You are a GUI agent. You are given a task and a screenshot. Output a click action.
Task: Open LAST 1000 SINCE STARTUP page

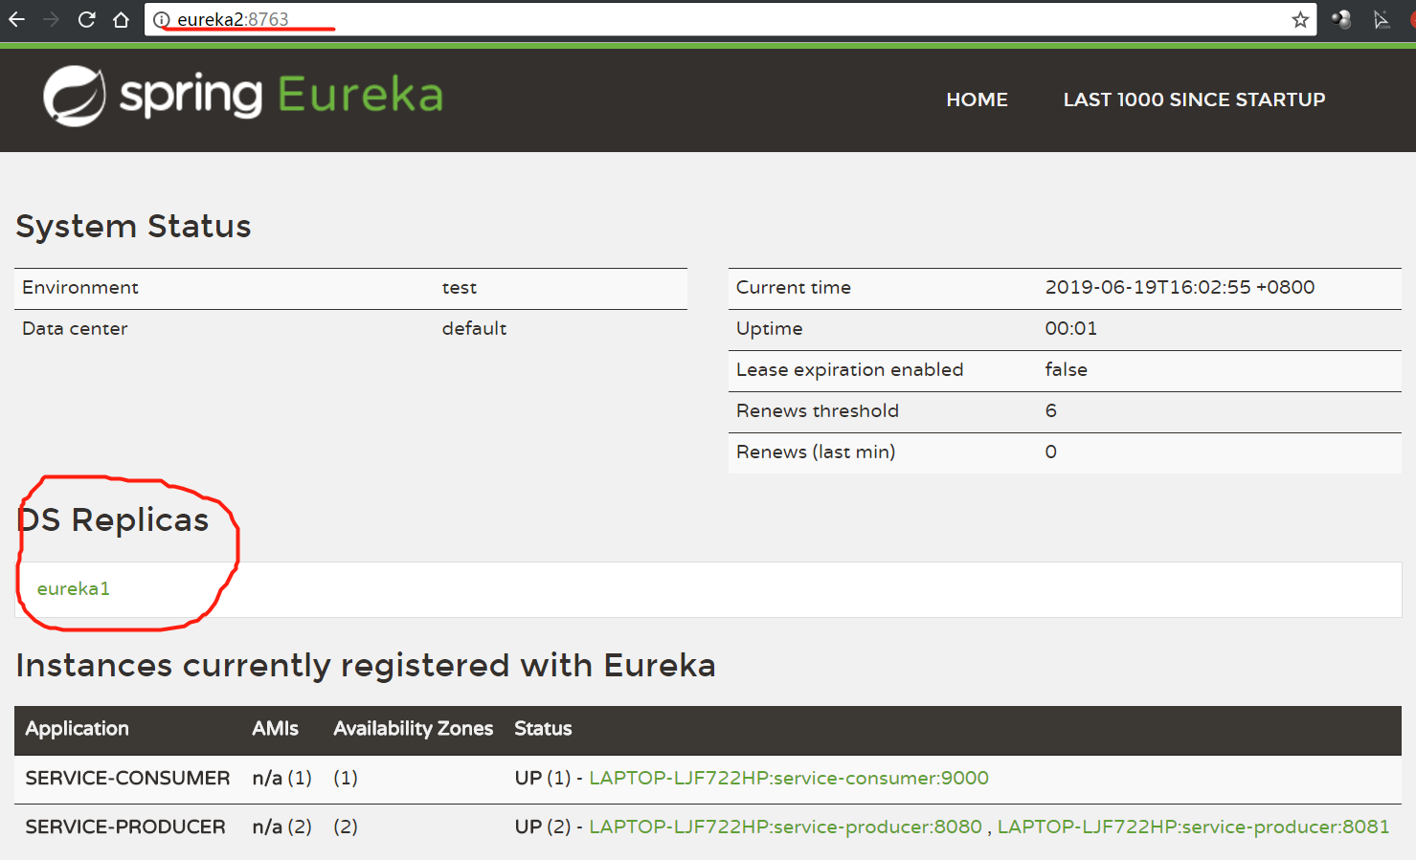point(1194,99)
